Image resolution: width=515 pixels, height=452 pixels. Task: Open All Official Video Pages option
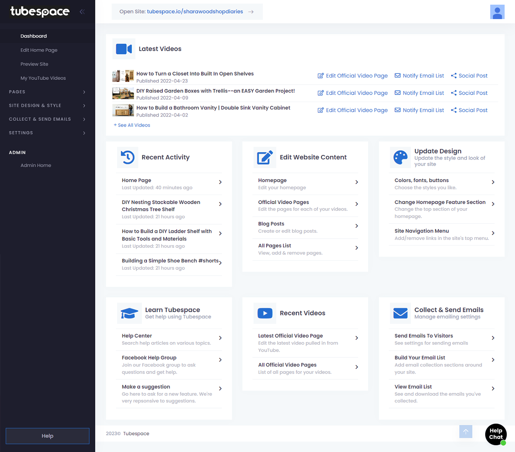[x=305, y=369]
